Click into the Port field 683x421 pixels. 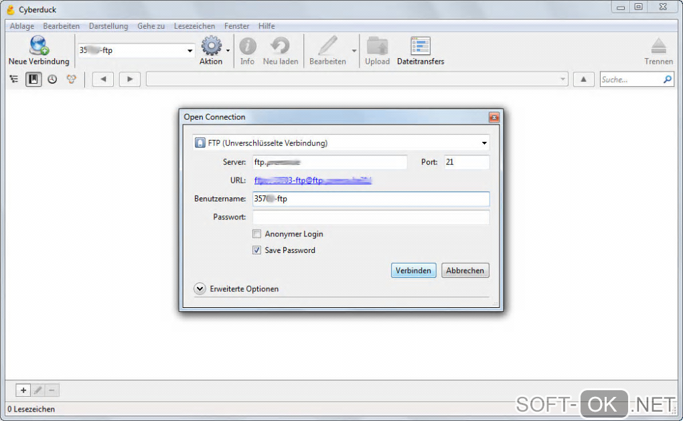point(467,162)
